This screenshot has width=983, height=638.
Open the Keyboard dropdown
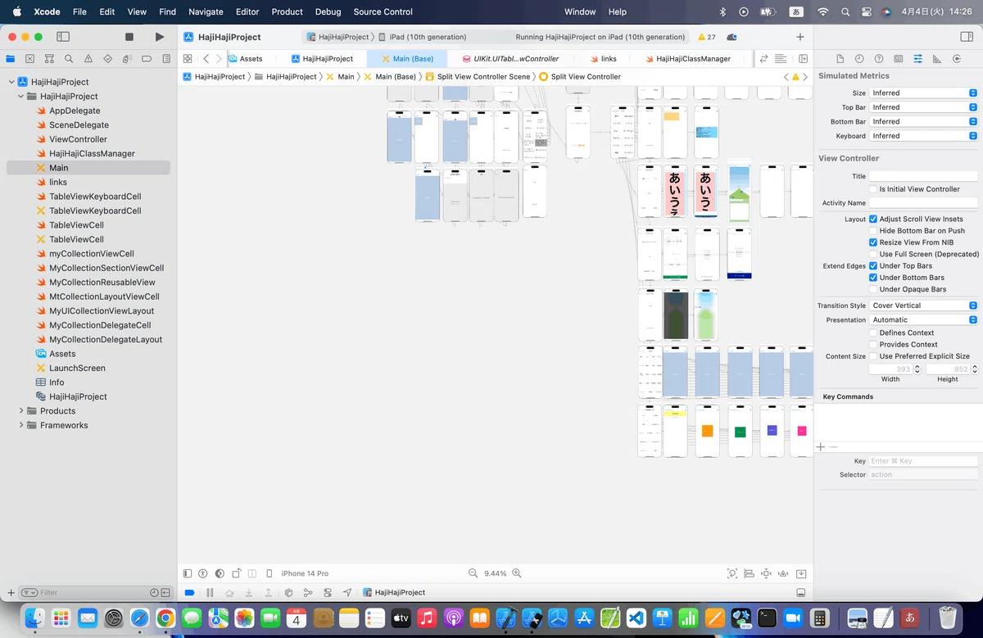point(923,136)
